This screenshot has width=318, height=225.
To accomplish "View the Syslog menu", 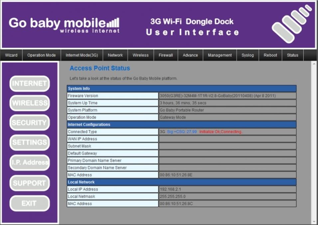I will (247, 55).
